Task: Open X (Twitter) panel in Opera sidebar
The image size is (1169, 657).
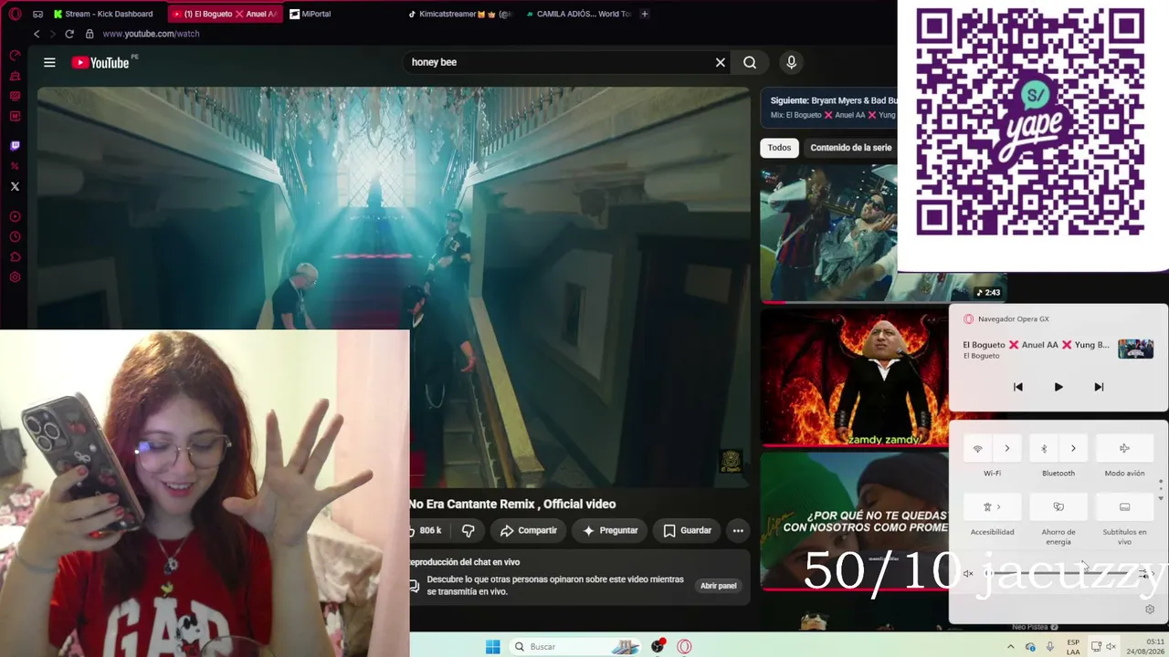Action: click(15, 186)
